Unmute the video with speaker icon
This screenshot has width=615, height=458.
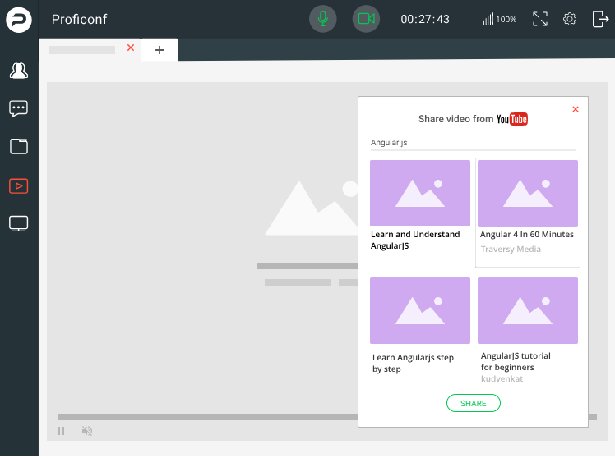point(87,431)
